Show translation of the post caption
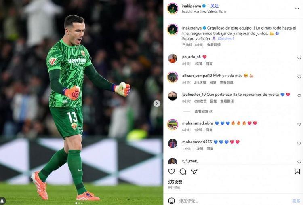The height and width of the screenshot is (205, 303). coord(214,45)
